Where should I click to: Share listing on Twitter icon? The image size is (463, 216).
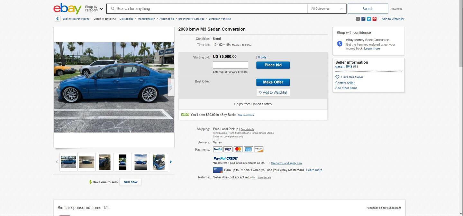click(369, 19)
